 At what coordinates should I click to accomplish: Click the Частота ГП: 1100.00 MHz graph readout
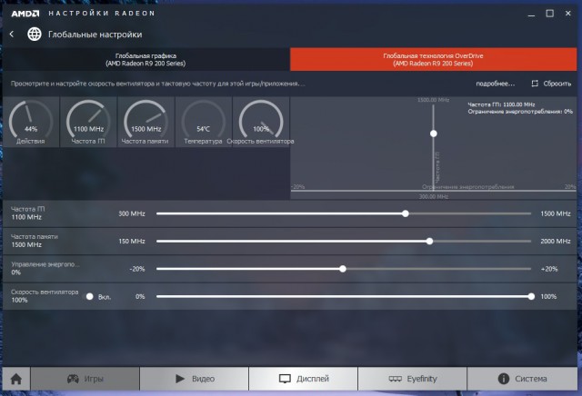coord(501,104)
